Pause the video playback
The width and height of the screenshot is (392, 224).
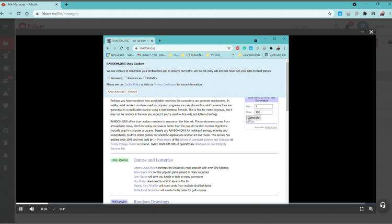pyautogui.click(x=21, y=209)
